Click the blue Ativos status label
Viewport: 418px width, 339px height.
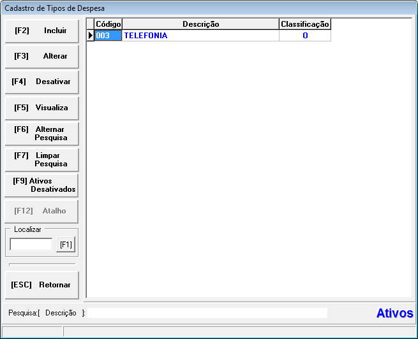tap(394, 314)
